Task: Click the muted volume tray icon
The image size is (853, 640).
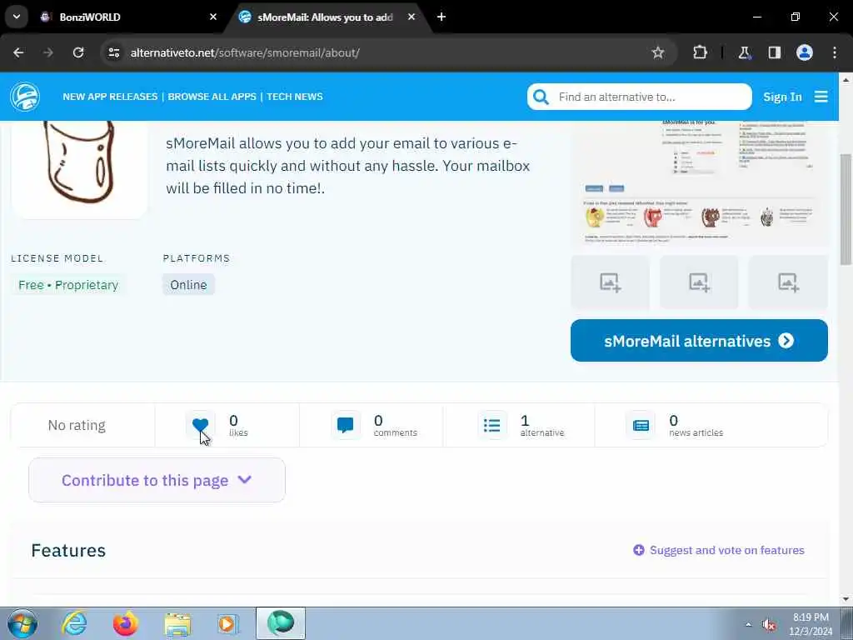Action: point(769,625)
